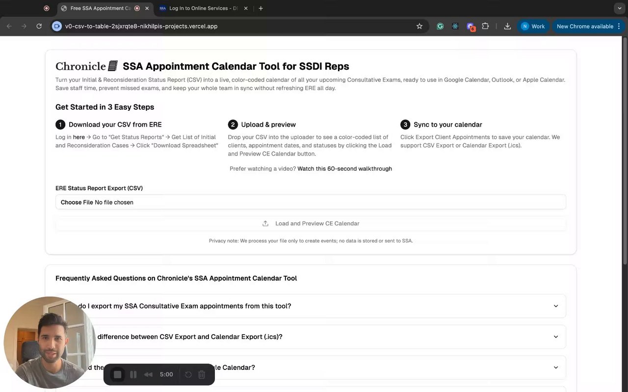Click the 'SSA Appointment Calendar Tool for SSDI Reps' title
The width and height of the screenshot is (628, 392).
click(x=236, y=66)
